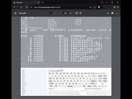
Task: Click the Pressed keys display field
Action: pyautogui.click(x=64, y=89)
